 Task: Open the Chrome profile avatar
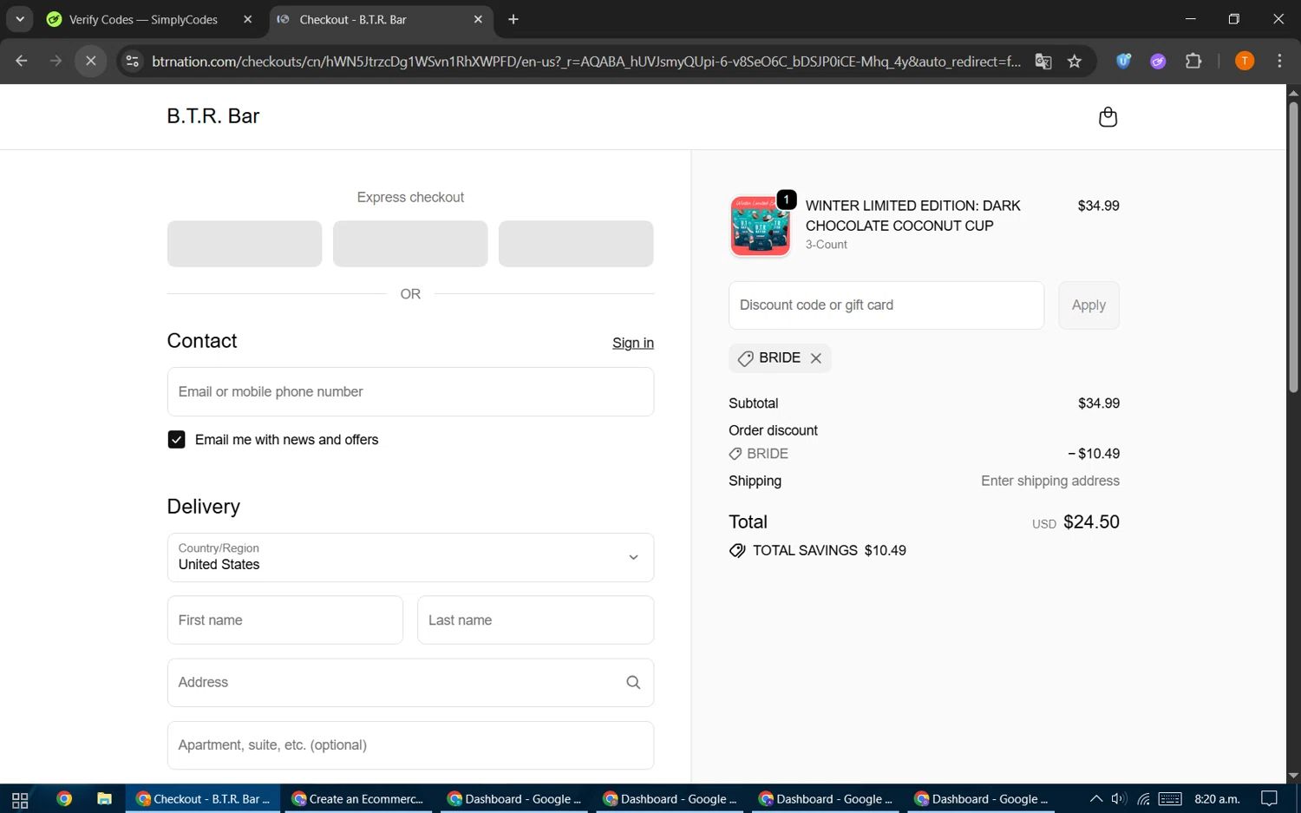coord(1245,61)
